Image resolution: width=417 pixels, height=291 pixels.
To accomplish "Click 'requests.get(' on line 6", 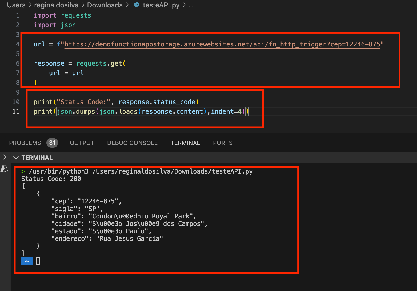I will (x=101, y=64).
